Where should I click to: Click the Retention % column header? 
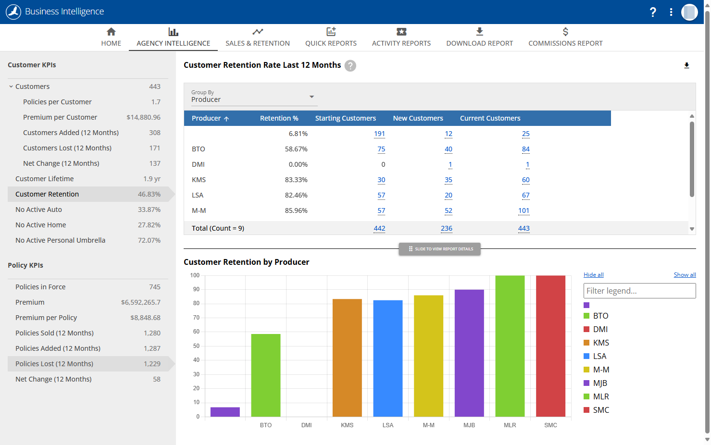(x=279, y=118)
